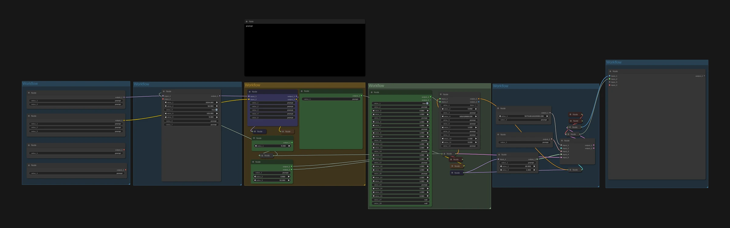Image resolution: width=730 pixels, height=228 pixels.
Task: Click the value_17 prompt field
Action: point(401,163)
